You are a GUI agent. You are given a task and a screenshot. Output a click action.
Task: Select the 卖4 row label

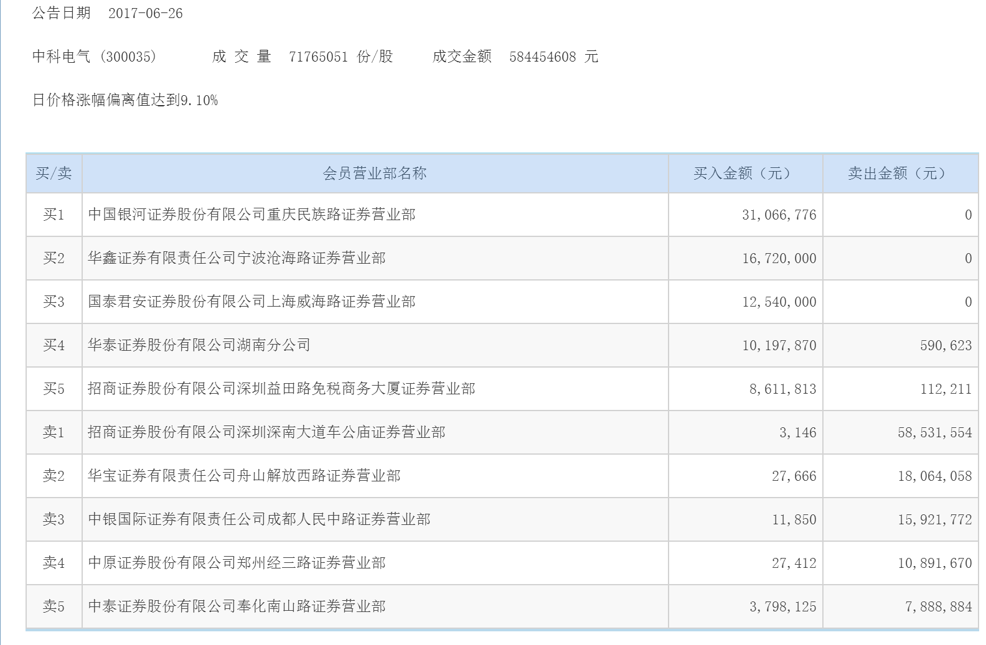click(x=54, y=563)
